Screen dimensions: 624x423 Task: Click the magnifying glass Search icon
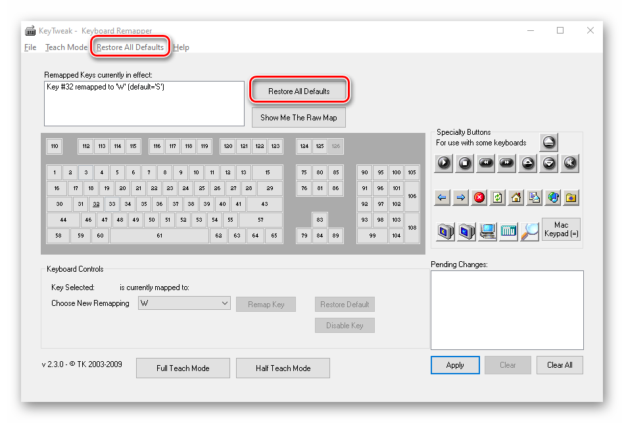tap(530, 231)
